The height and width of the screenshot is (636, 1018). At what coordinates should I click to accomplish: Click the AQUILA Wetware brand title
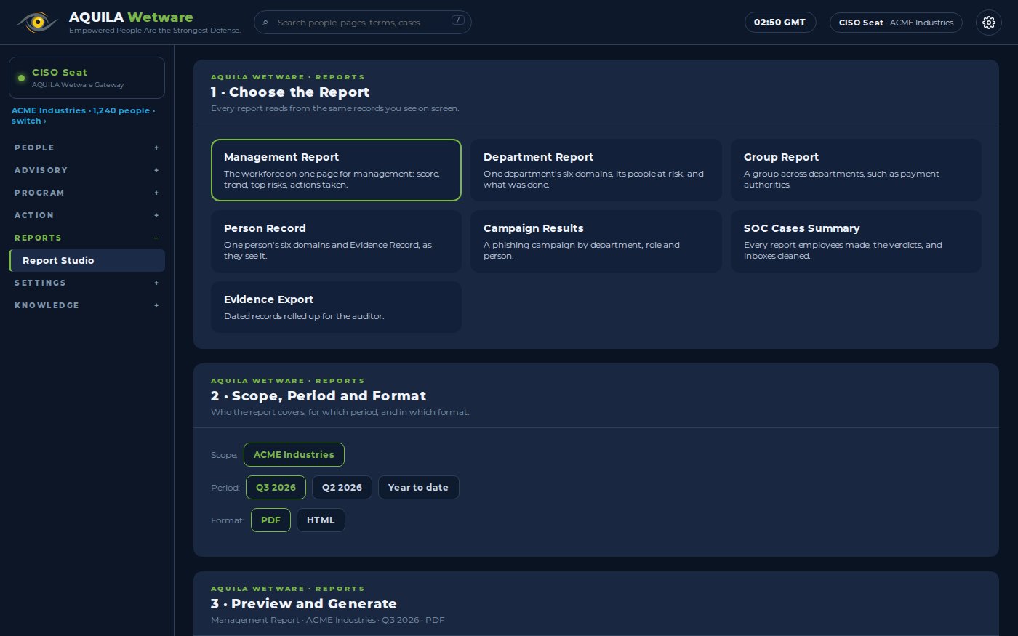click(131, 17)
